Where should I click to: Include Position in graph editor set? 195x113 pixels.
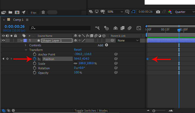(x=39, y=59)
